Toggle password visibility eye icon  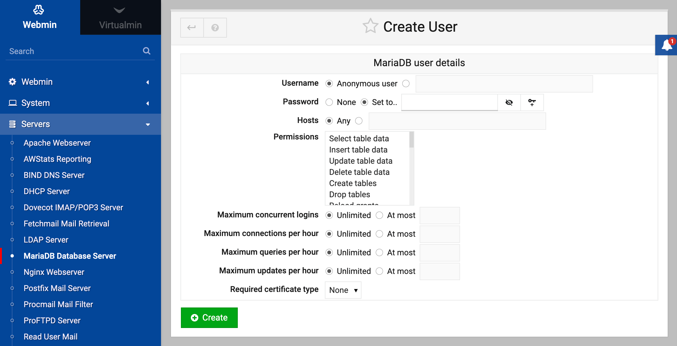coord(509,102)
